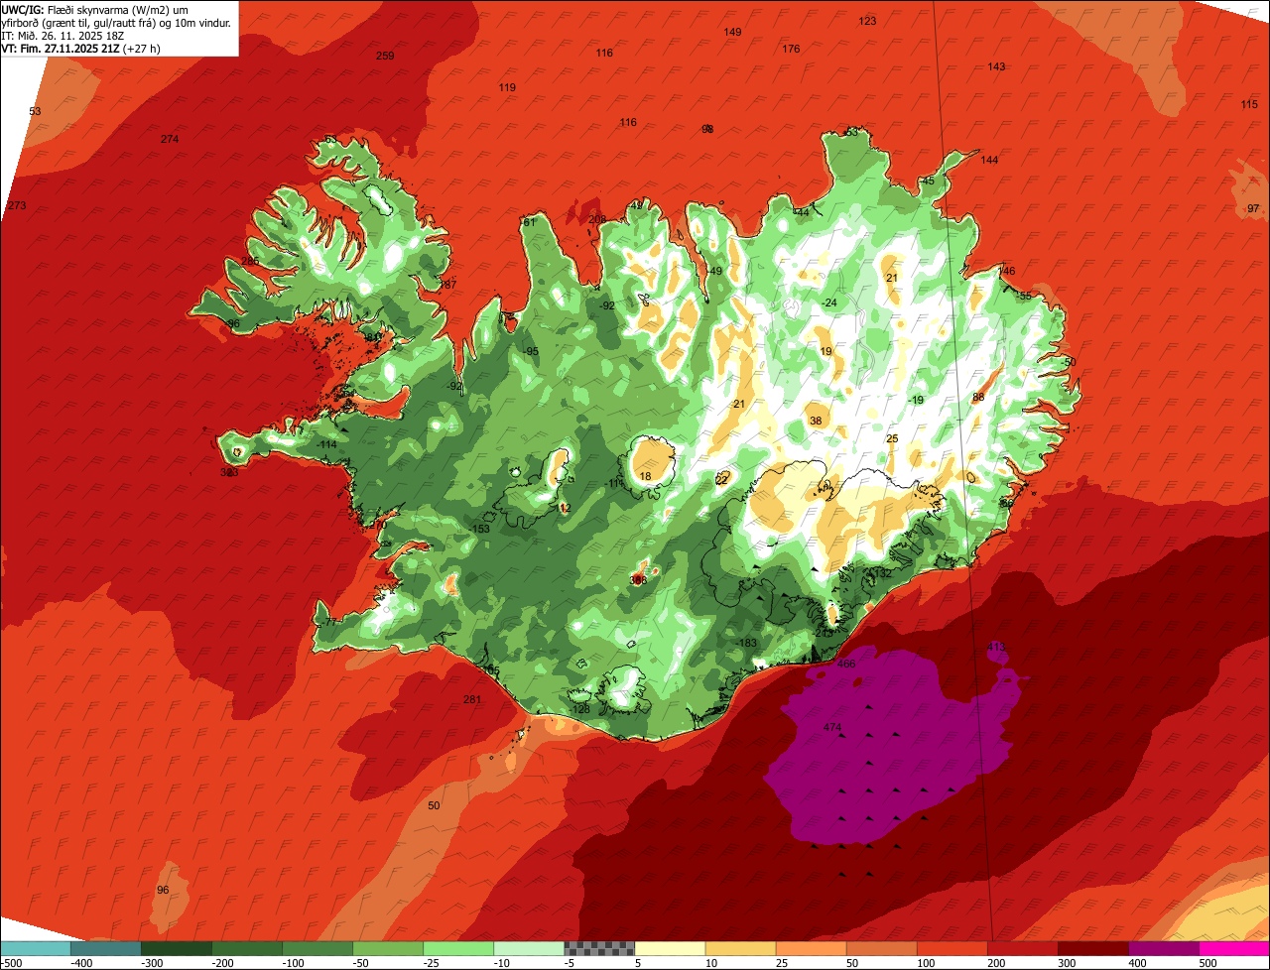Viewport: 1270px width, 970px height.
Task: Click the legend label -200
Action: 223,963
